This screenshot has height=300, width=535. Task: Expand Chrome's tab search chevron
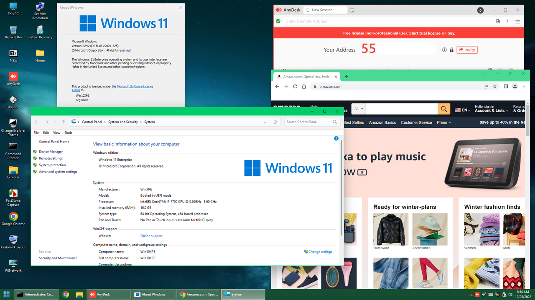485,73
